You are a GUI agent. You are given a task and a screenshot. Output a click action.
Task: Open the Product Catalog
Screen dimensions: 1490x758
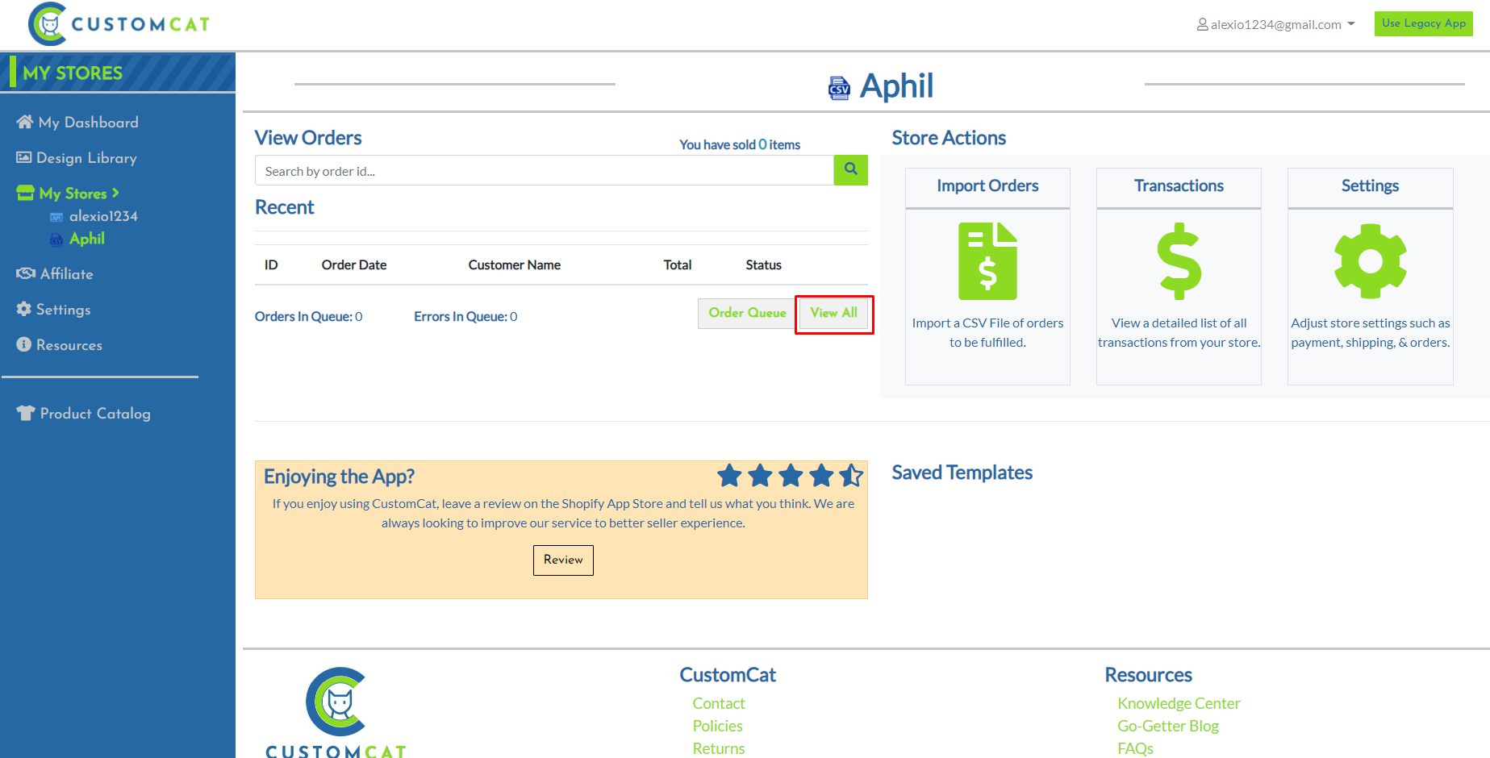[x=95, y=414]
